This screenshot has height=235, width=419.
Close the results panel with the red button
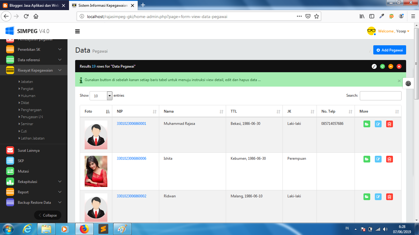coord(399,66)
